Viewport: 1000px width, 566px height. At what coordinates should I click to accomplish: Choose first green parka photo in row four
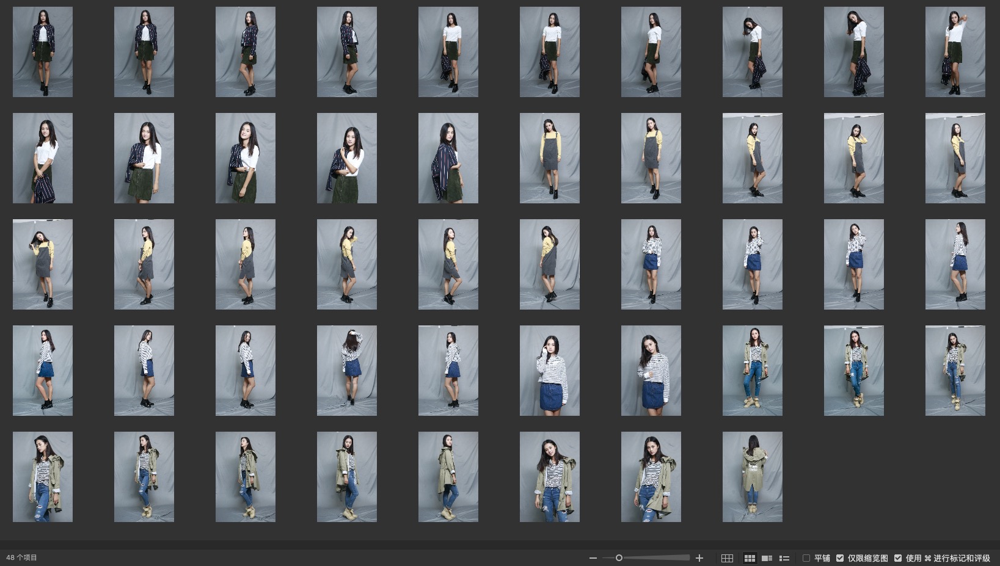coord(752,371)
